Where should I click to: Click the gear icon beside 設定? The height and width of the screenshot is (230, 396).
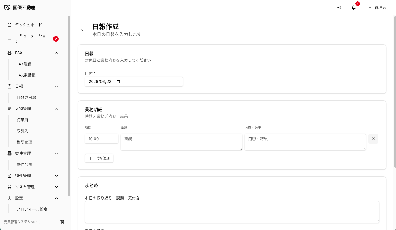(10, 198)
